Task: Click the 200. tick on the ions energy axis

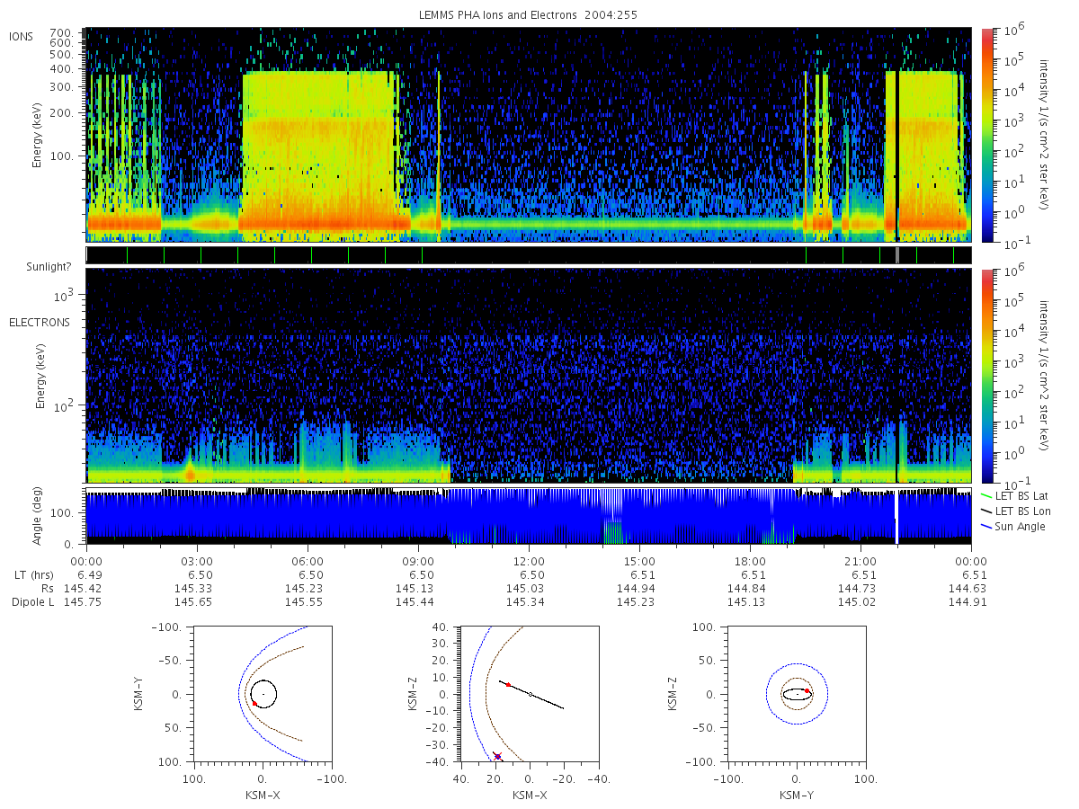Action: click(63, 113)
